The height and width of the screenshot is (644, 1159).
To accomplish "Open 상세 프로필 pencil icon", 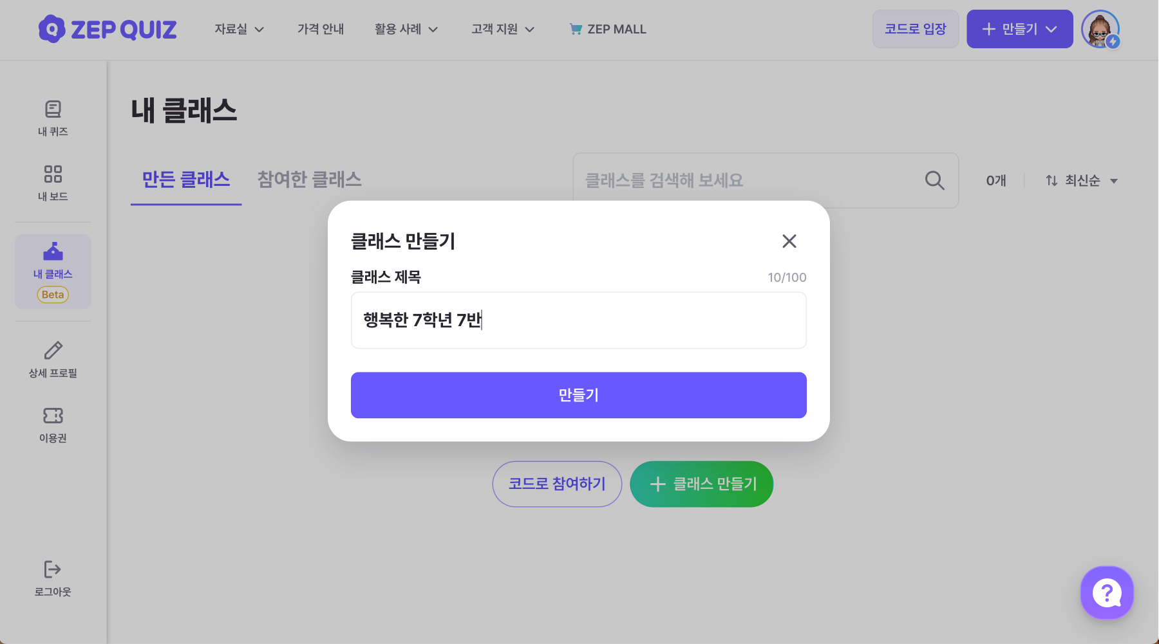I will click(x=53, y=351).
